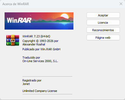125x100 pixels.
Task: Click the "Copyright © 1993-2026 por" line
Action: (40, 41)
